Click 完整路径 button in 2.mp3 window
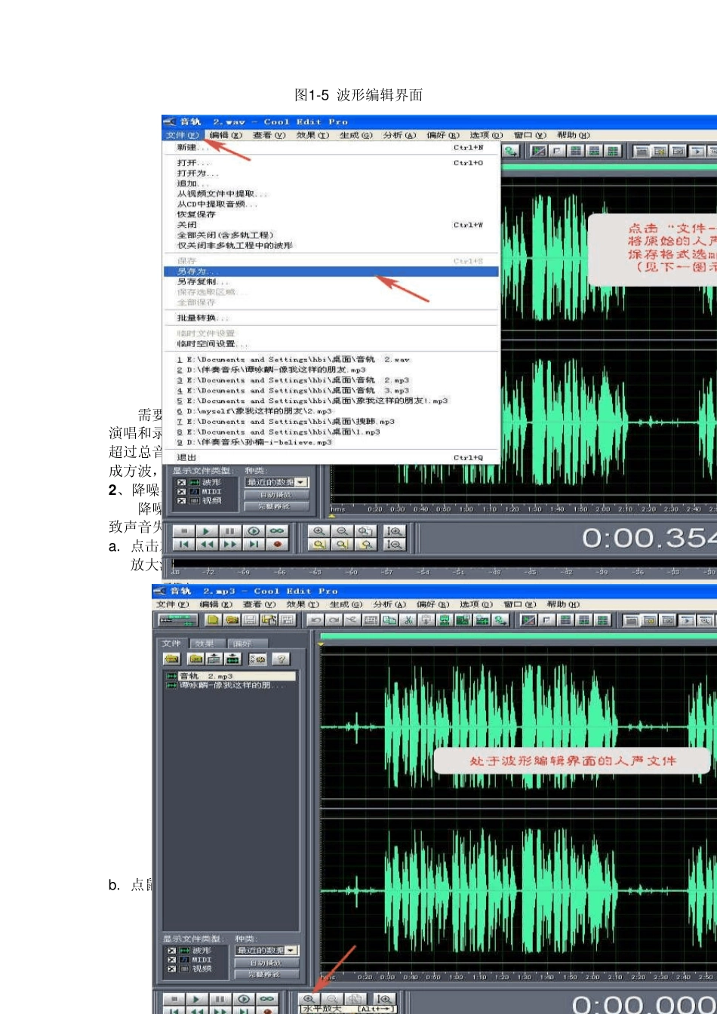Viewport: 717px width, 1014px height. 266,974
